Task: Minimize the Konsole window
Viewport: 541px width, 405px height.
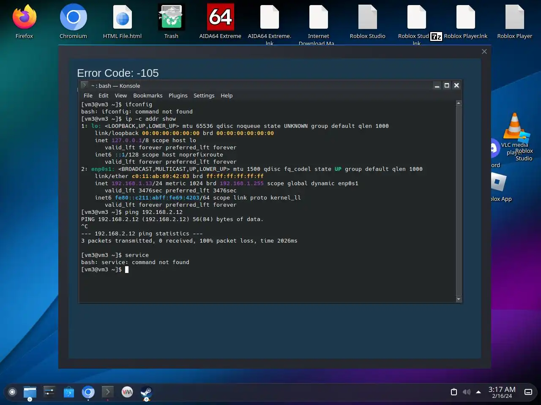Action: coord(437,86)
